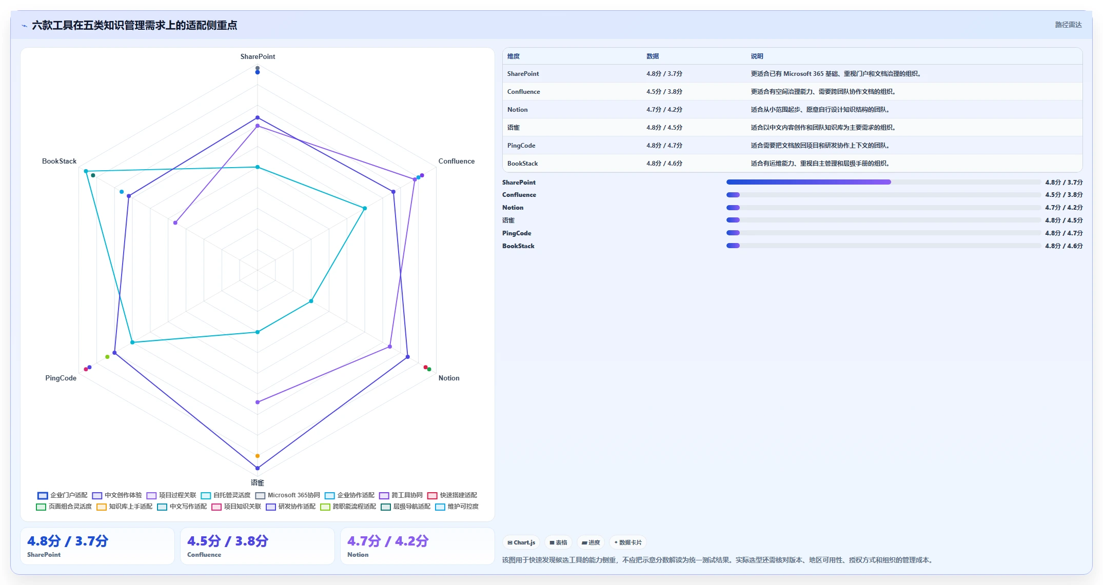Open the SharePoint 4.8分 / 3.7分 data card
The height and width of the screenshot is (585, 1103).
click(97, 546)
